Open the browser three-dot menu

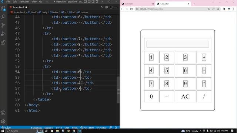coord(234,9)
